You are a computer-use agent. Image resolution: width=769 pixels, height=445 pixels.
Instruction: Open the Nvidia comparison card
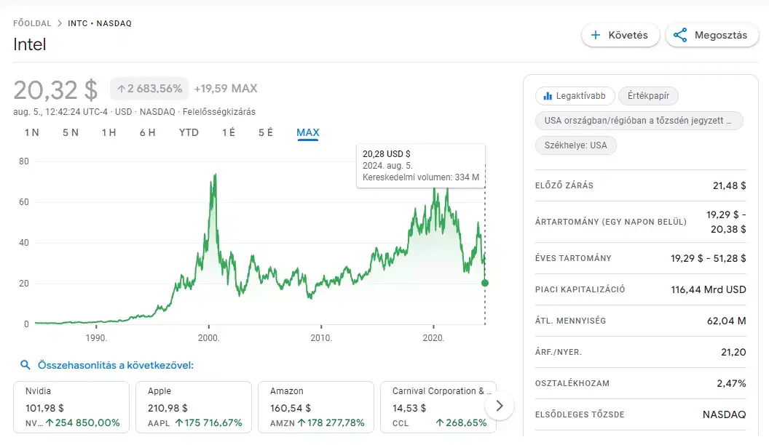coord(71,407)
